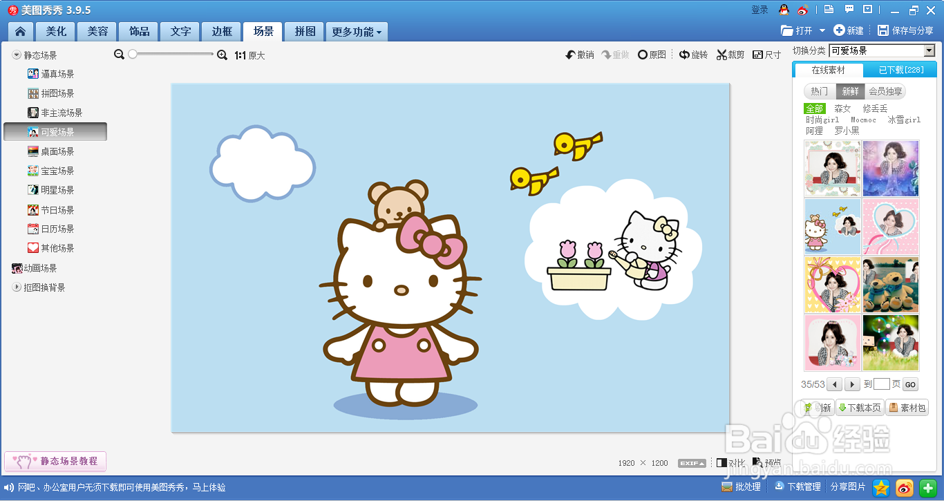Open file with 打开 folder button
The height and width of the screenshot is (501, 944).
[797, 30]
